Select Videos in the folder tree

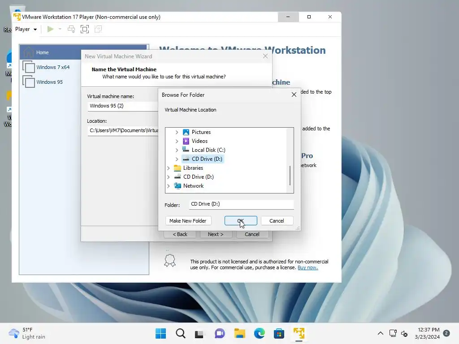click(199, 141)
